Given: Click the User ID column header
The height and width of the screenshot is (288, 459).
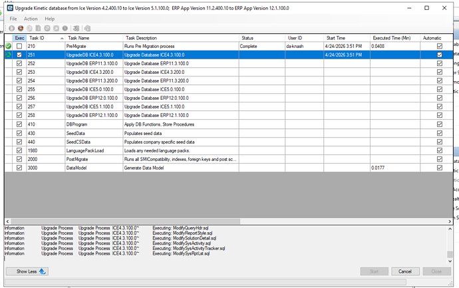Looking at the screenshot, I should click(x=305, y=38).
